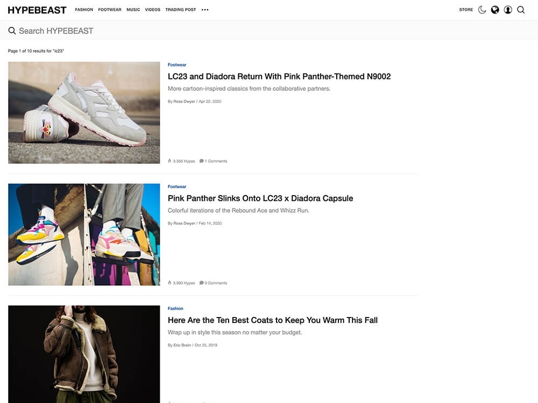Click the hype flame icon, second article

[x=169, y=283]
